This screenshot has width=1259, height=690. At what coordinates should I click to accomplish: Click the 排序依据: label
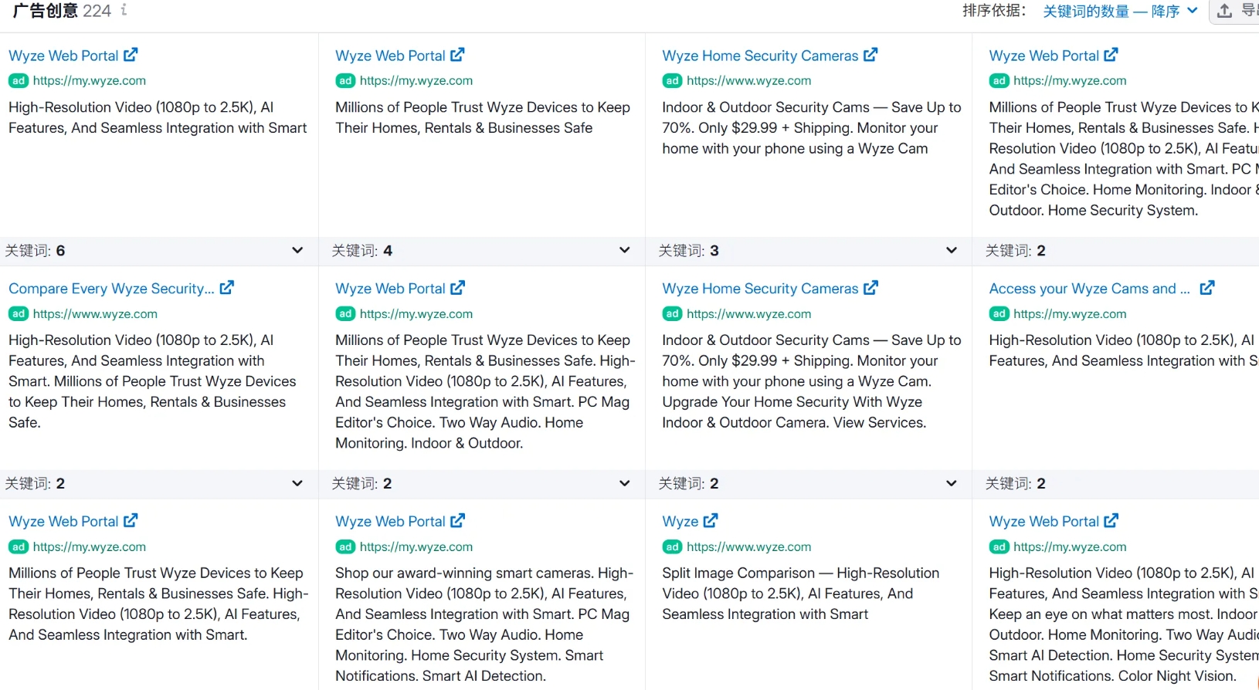click(994, 11)
